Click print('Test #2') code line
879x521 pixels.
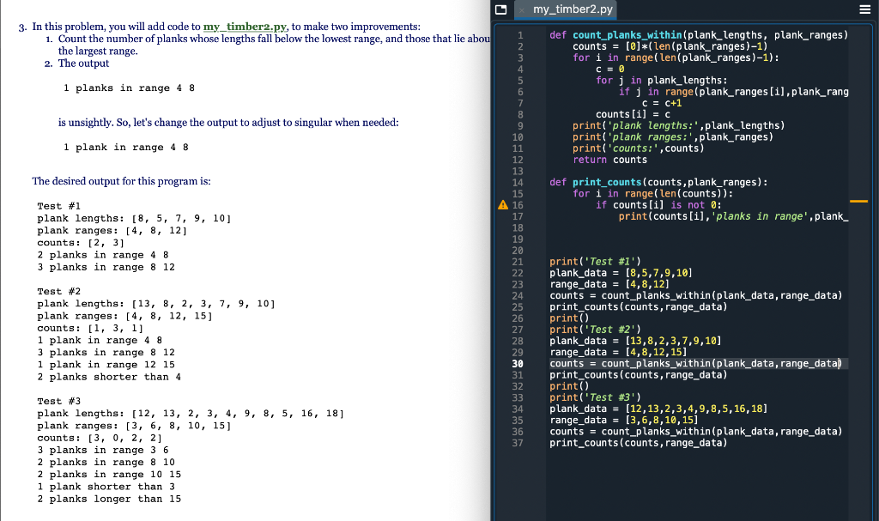pos(595,330)
